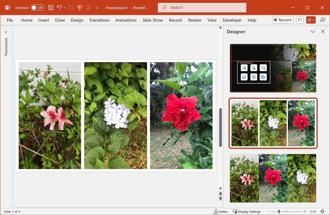Image resolution: width=330 pixels, height=215 pixels.
Task: Start presentation from beginning icon
Action: coord(80,8)
